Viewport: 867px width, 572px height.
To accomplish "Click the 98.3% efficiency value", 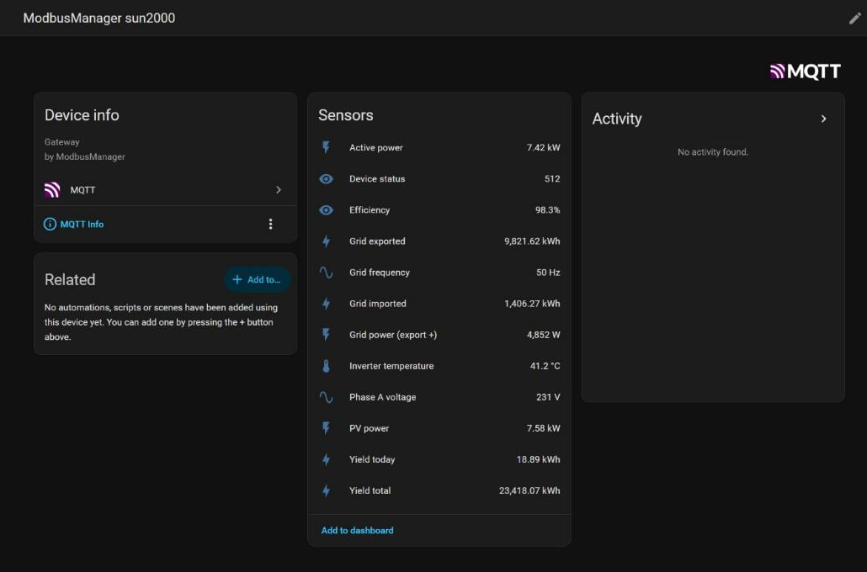I will (x=547, y=210).
